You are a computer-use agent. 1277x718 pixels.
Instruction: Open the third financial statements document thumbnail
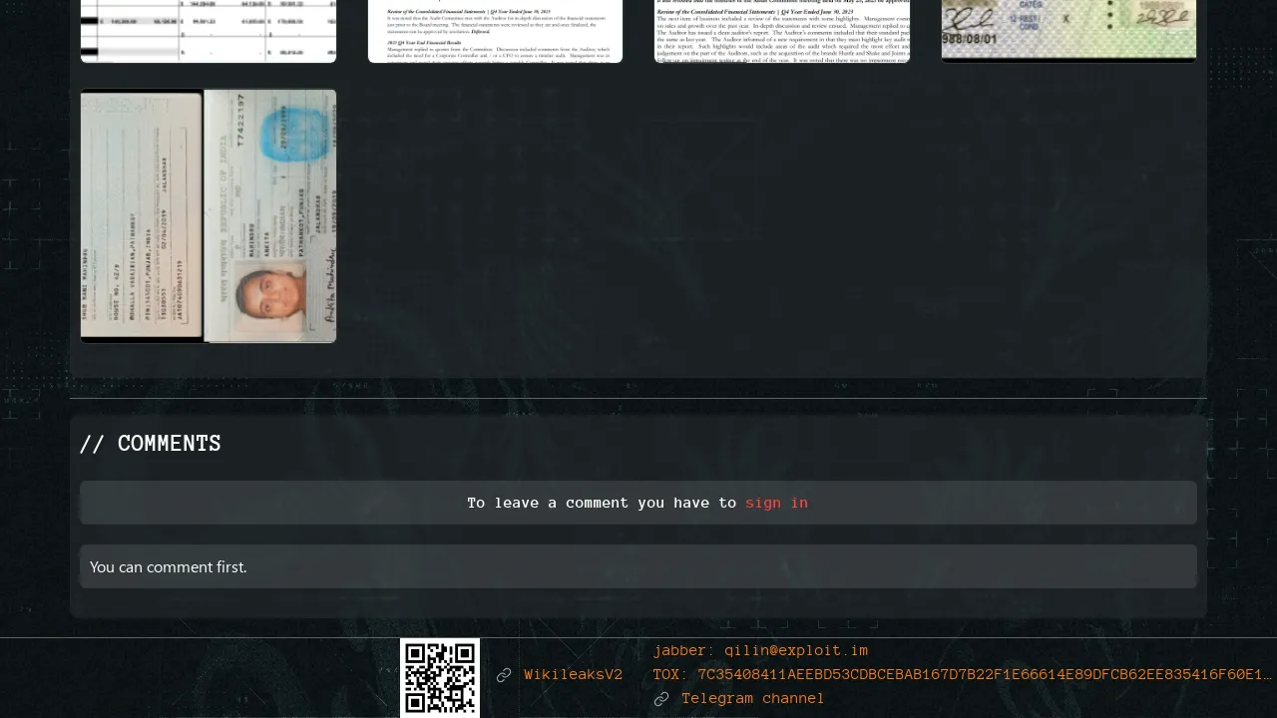click(782, 31)
